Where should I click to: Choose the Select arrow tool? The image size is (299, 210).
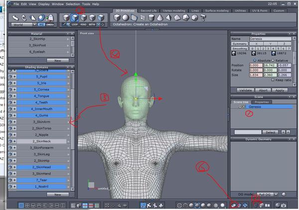tap(15, 18)
